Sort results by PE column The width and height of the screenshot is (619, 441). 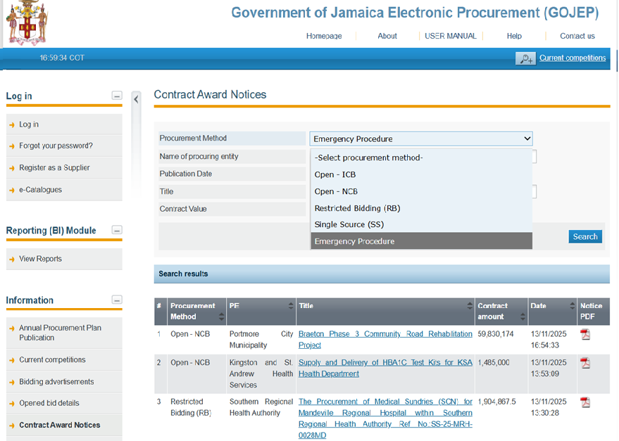pyautogui.click(x=291, y=305)
